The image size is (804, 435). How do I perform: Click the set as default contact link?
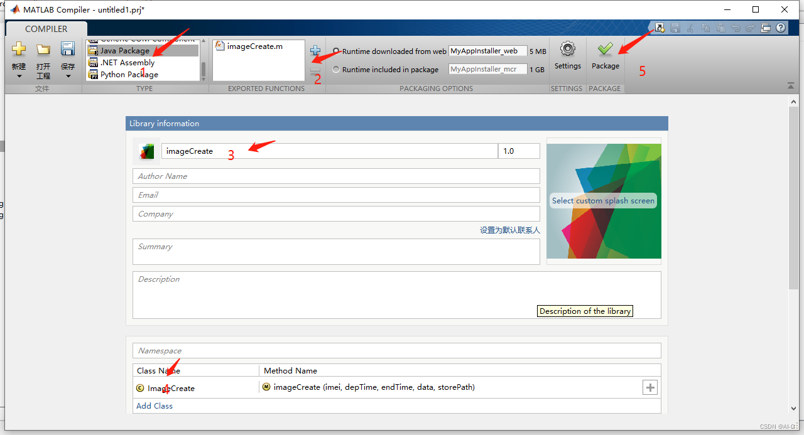[x=509, y=230]
